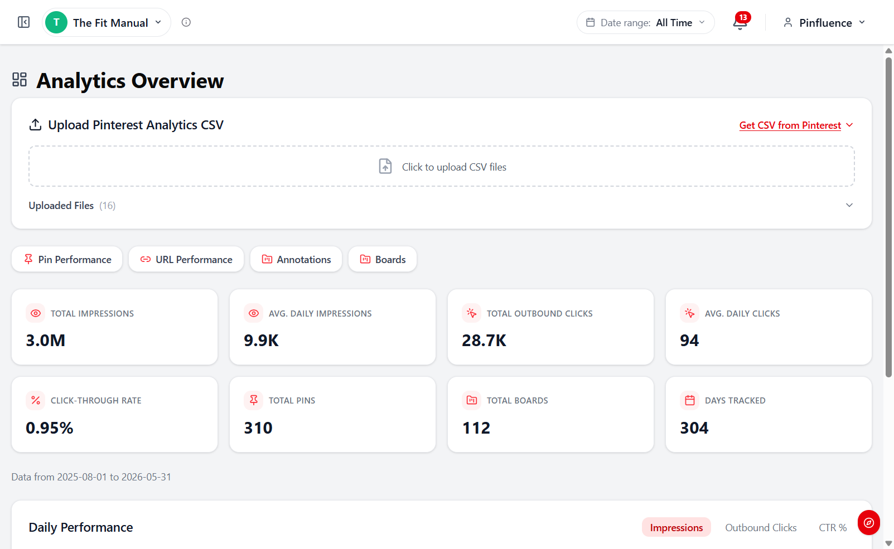Collapse the sidebar panel icon
This screenshot has width=894, height=549.
click(x=23, y=22)
